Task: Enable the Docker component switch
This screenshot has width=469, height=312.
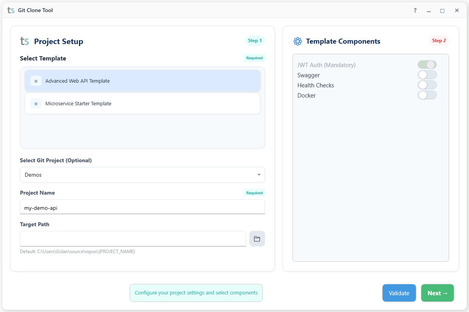Action: pyautogui.click(x=427, y=95)
